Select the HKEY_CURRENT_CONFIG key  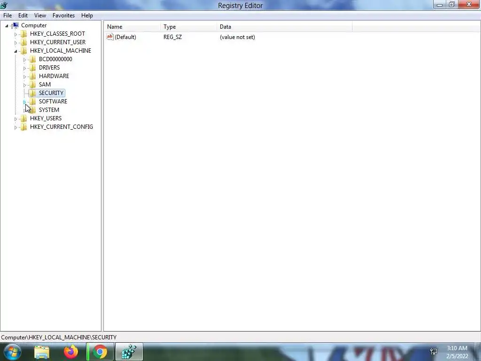pos(62,127)
